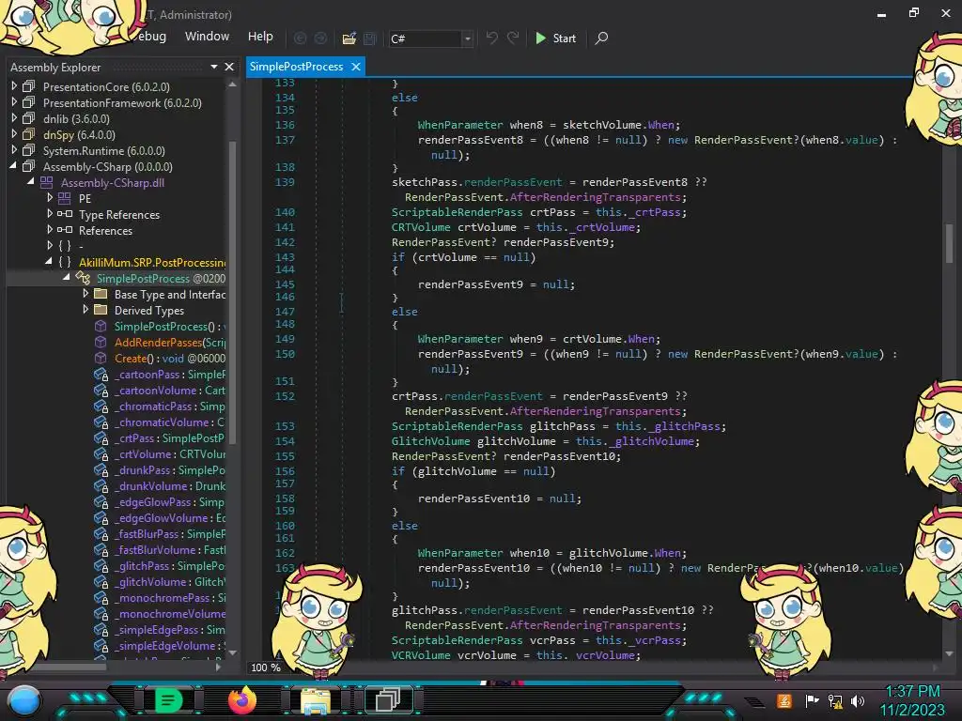Navigate forward with toolbar arrow
This screenshot has height=721, width=962.
tap(321, 38)
